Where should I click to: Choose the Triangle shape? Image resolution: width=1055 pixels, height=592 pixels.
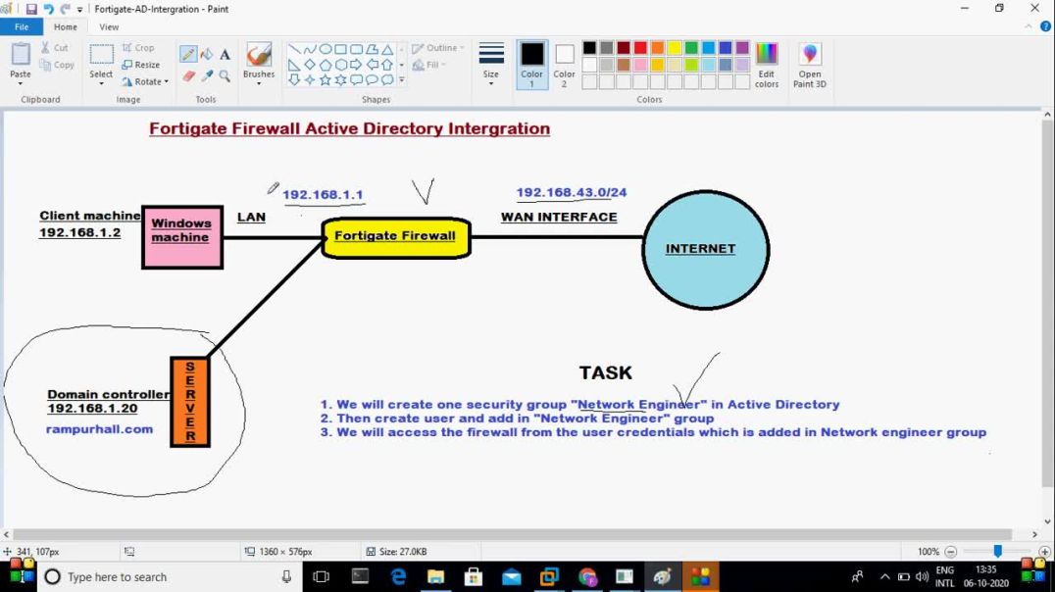click(387, 49)
